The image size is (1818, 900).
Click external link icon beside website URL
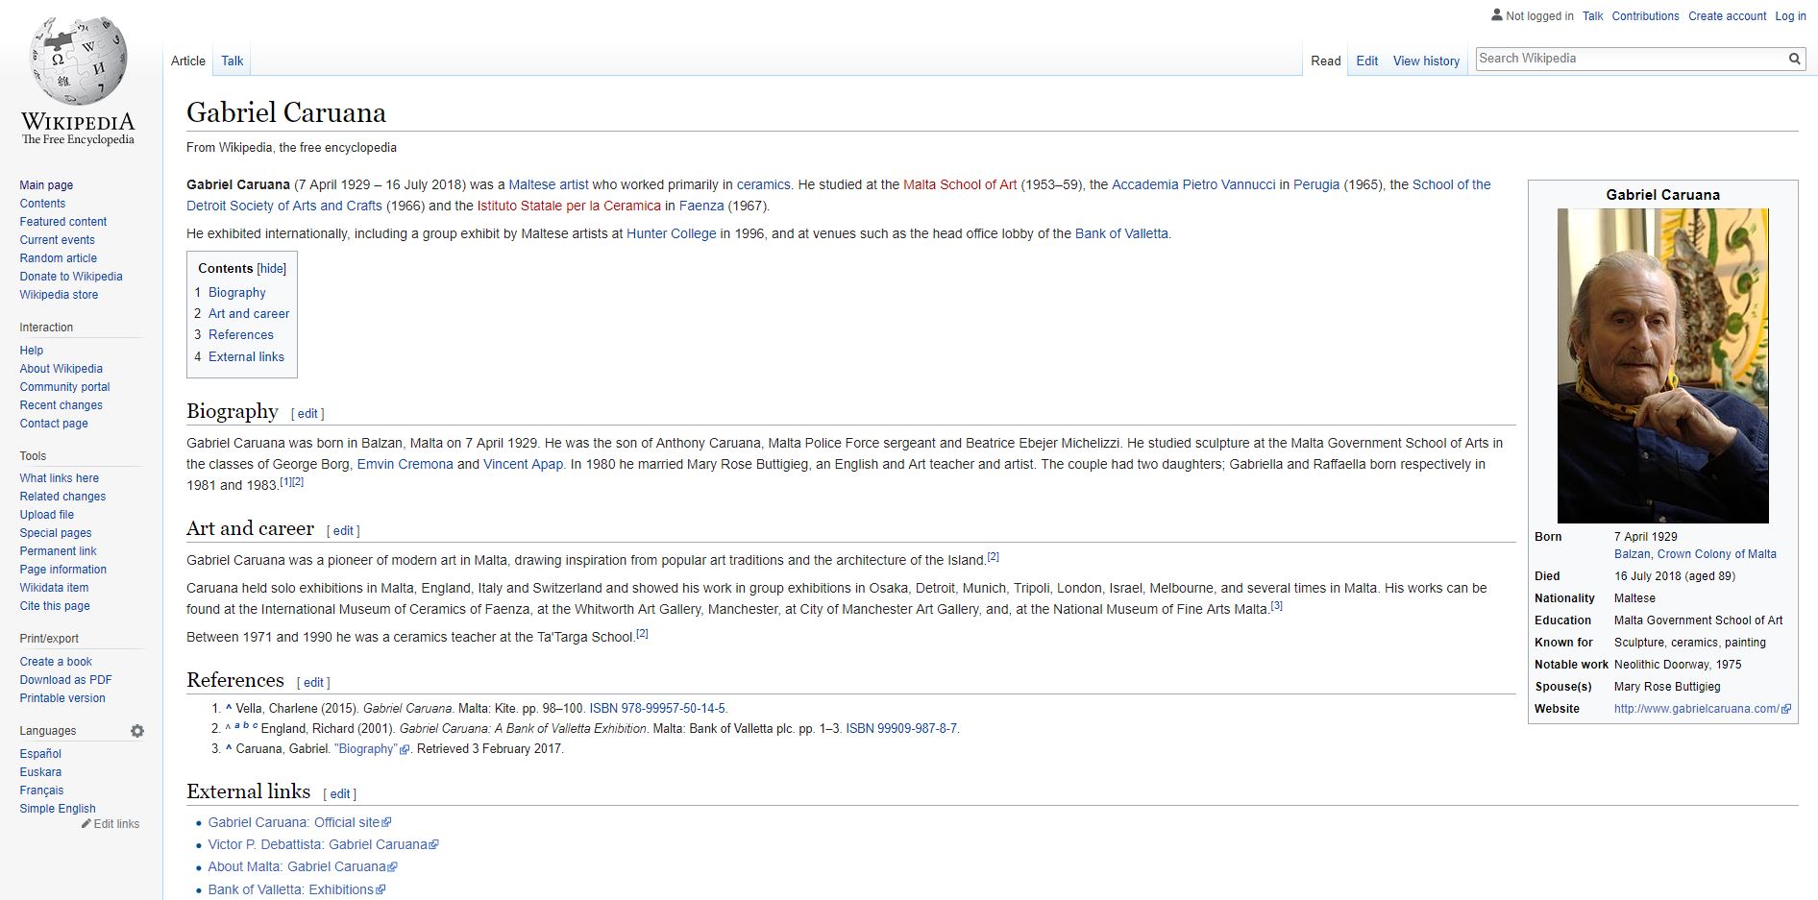1786,709
